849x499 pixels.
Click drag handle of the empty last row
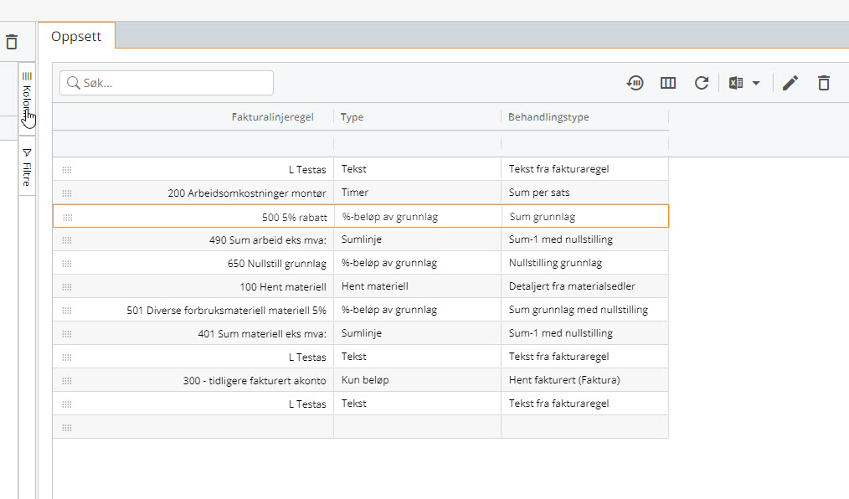(x=67, y=428)
